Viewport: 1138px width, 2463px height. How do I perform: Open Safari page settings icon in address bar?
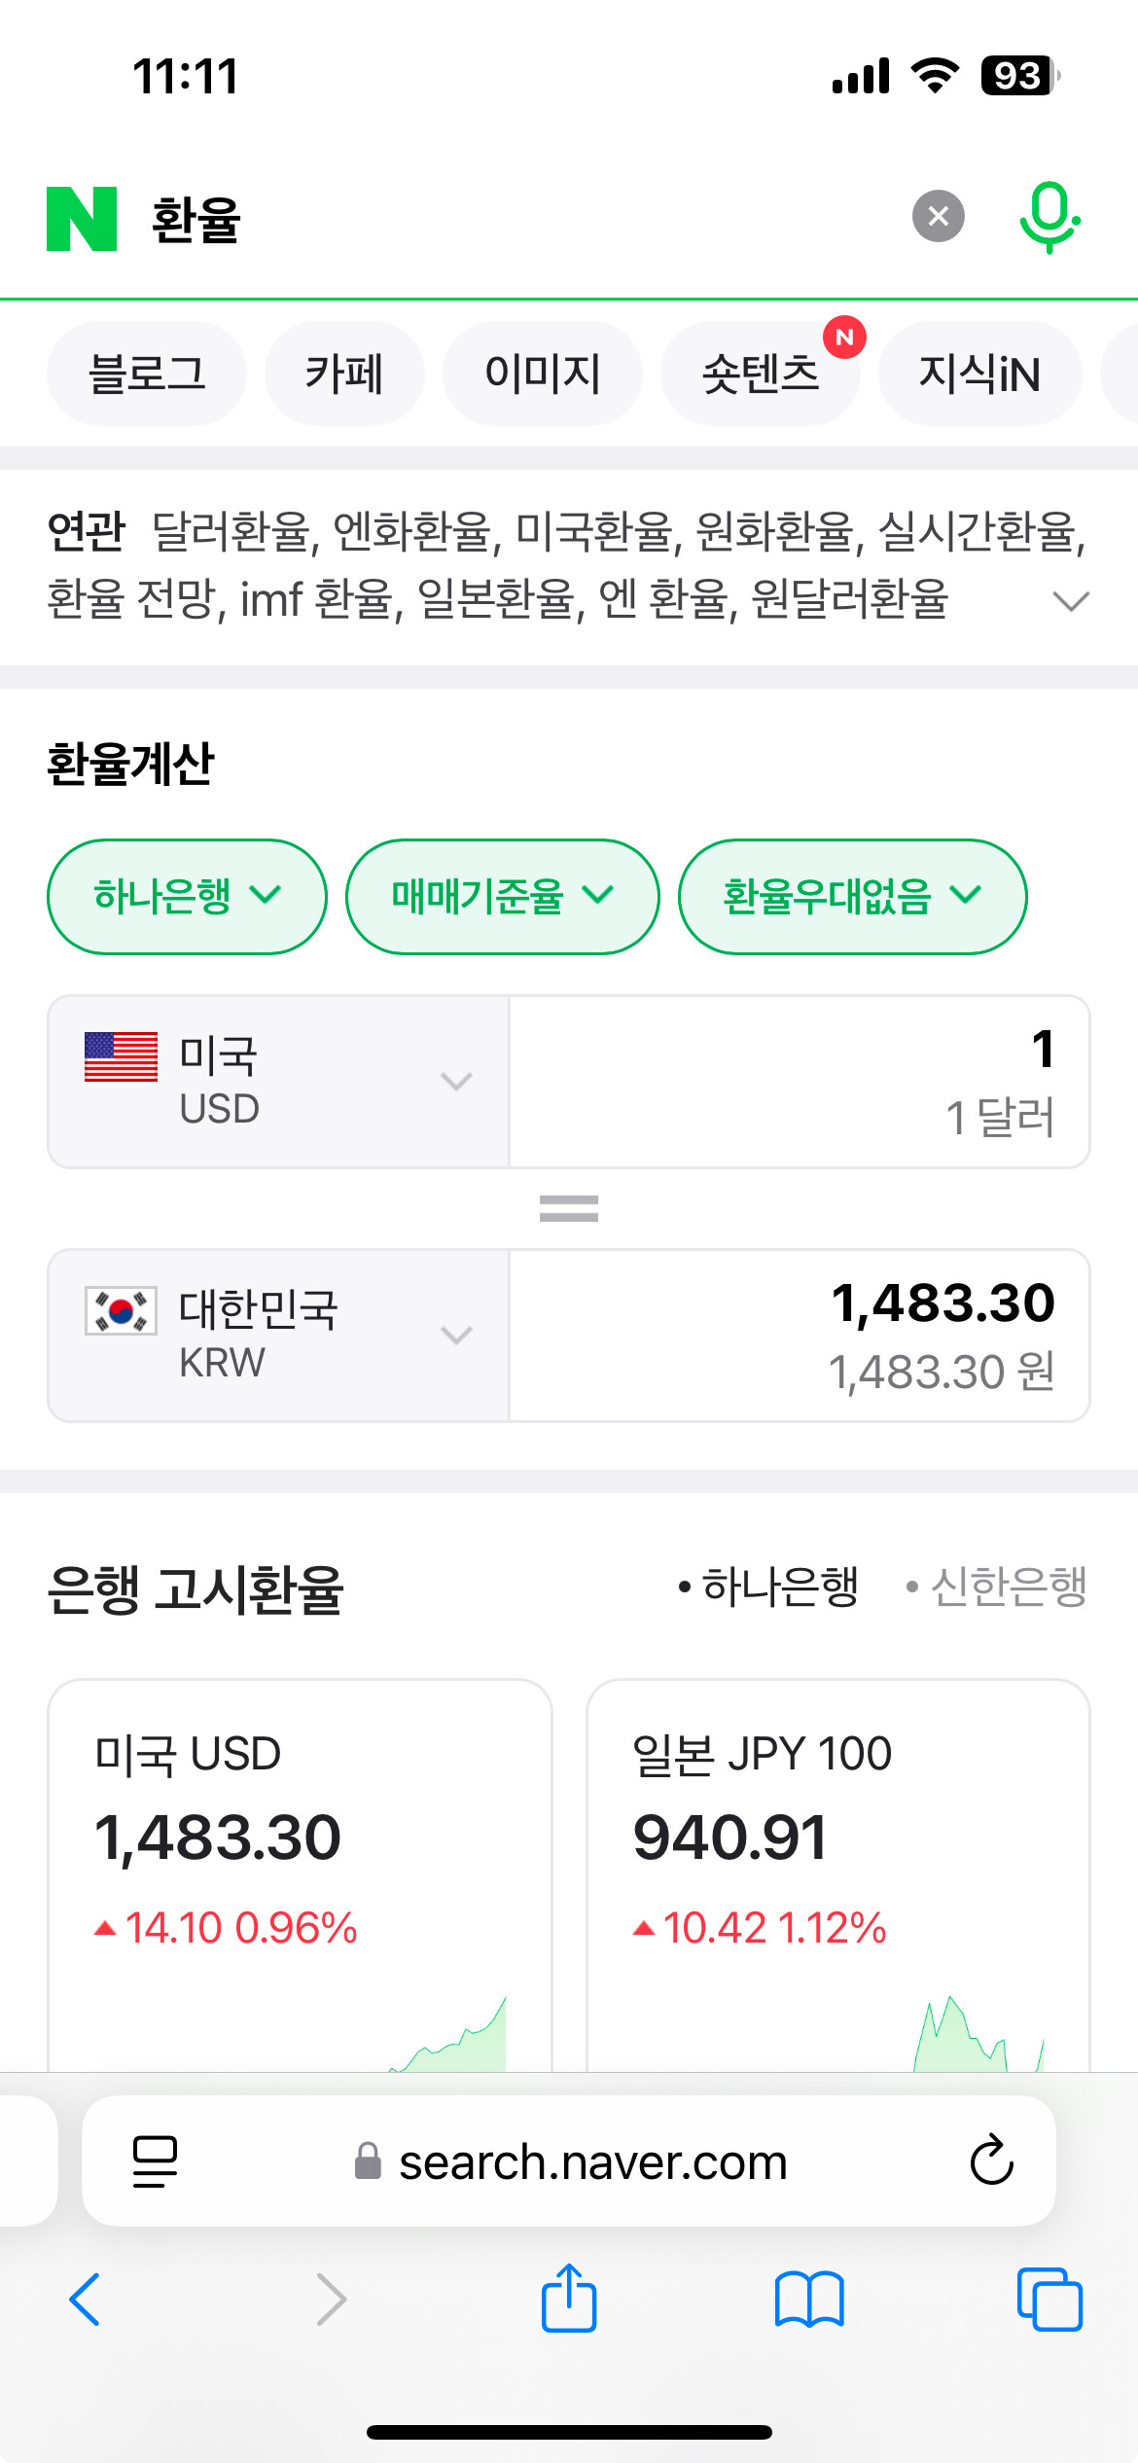pos(156,2161)
